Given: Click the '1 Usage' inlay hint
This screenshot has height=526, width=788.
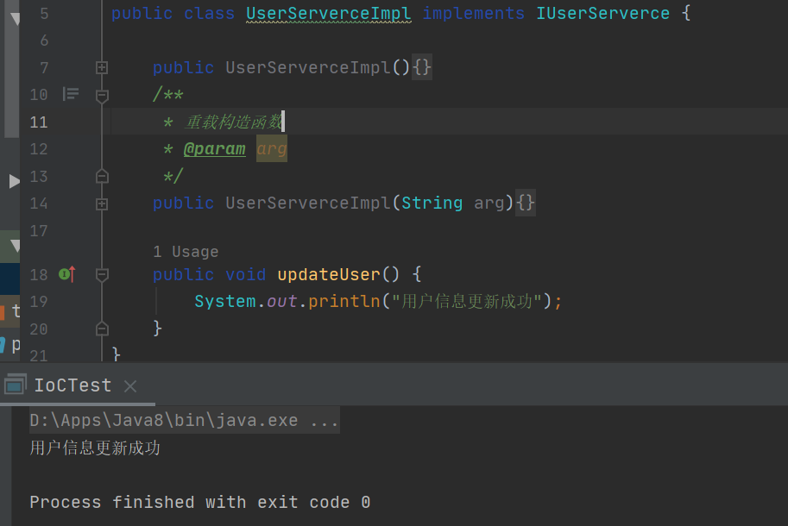Looking at the screenshot, I should pyautogui.click(x=186, y=252).
